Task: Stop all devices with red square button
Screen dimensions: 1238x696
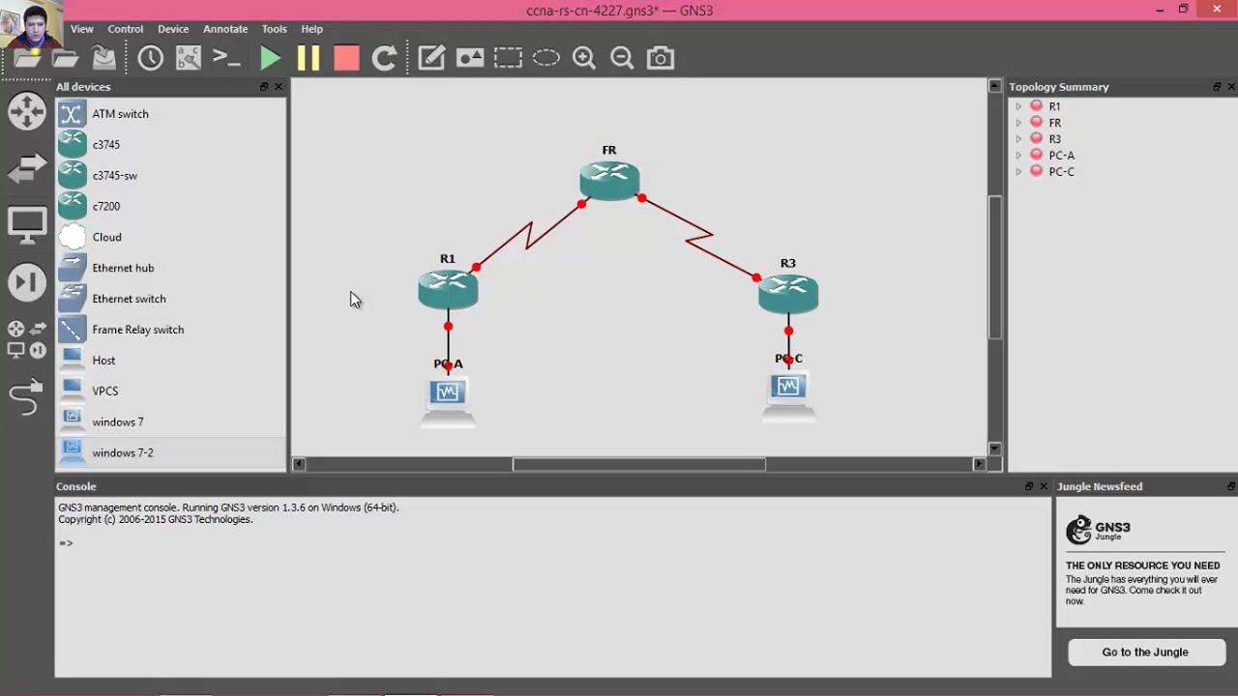Action: pos(346,58)
